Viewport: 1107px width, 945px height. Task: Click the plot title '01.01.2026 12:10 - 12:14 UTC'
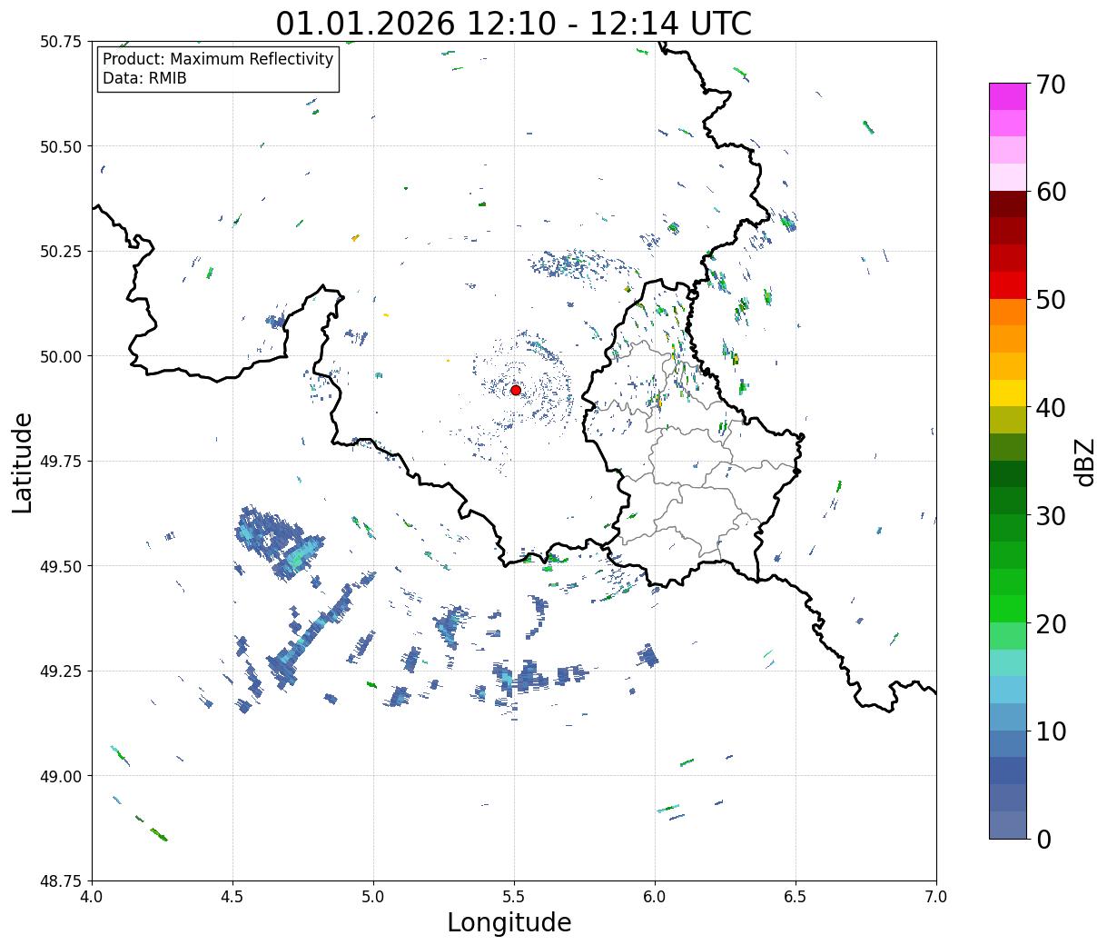513,23
